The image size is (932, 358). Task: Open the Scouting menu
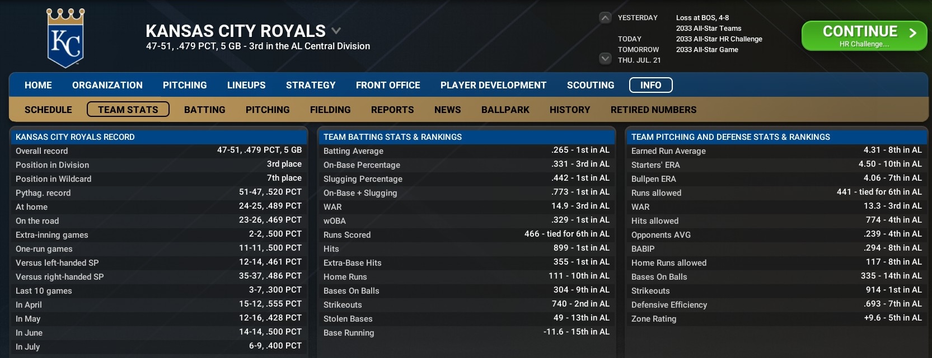pos(591,85)
